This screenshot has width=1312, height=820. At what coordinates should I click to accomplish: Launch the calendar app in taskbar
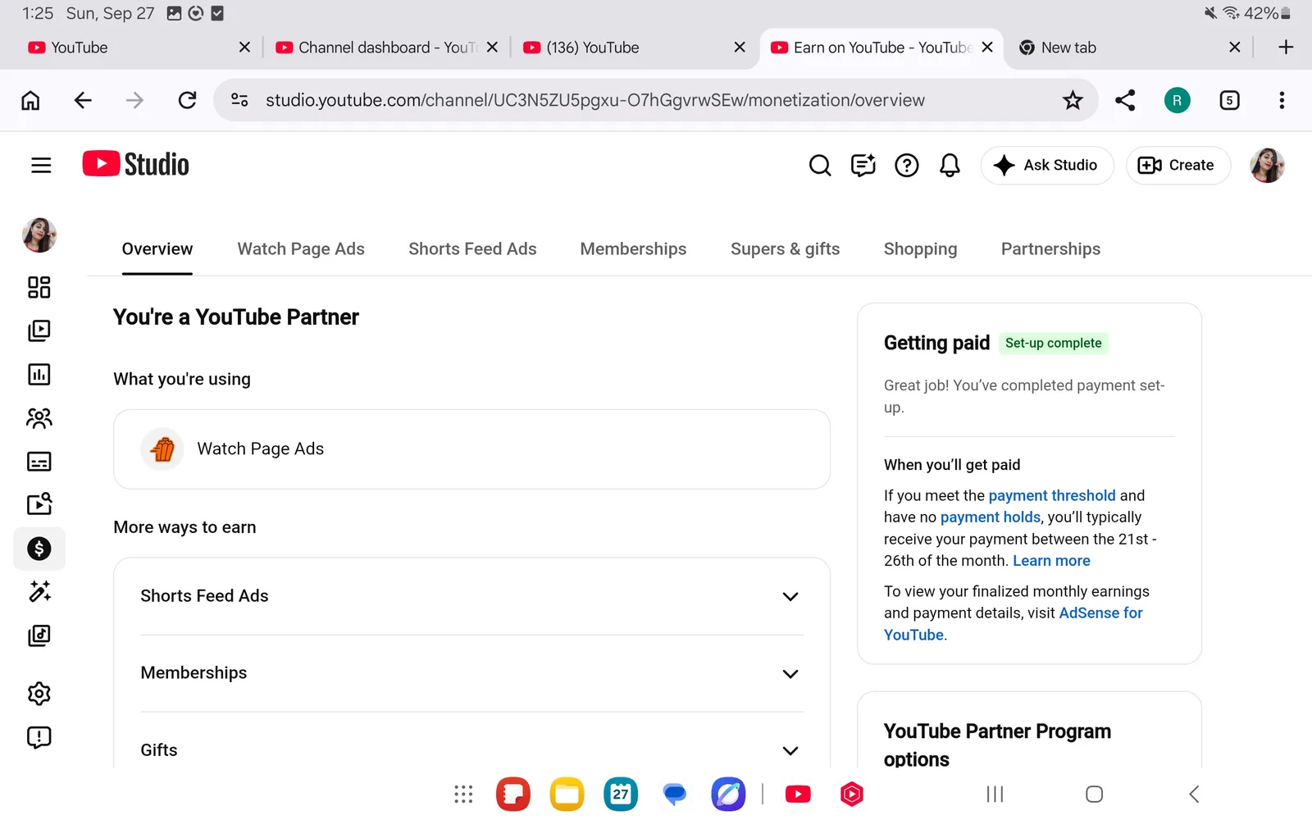(621, 794)
